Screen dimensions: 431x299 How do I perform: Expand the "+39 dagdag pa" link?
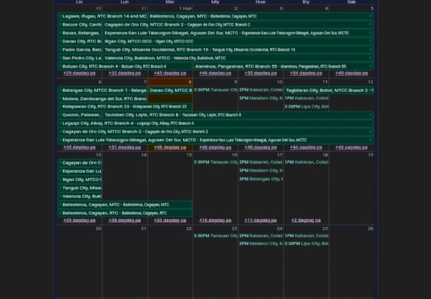[79, 220]
